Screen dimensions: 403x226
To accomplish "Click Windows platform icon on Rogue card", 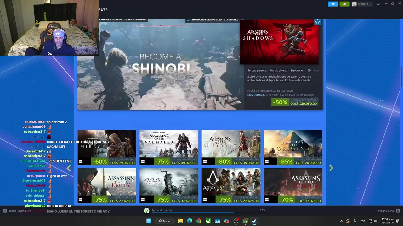I will click(267, 200).
